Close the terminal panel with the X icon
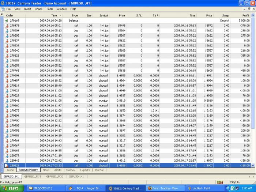Image resolution: width=256 pixels, height=192 pixels. [2, 14]
